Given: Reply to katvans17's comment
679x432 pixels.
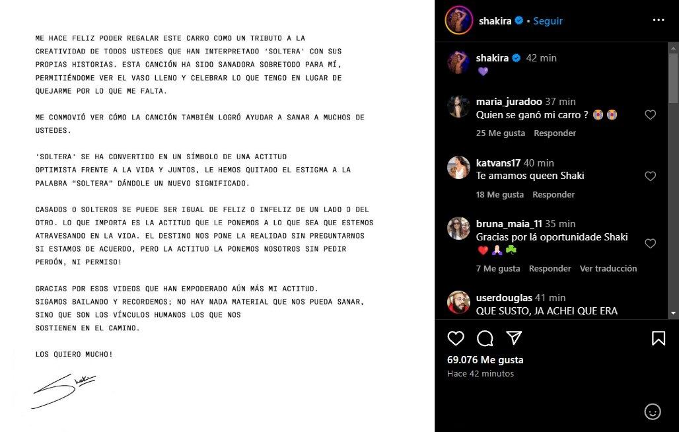Looking at the screenshot, I should click(554, 195).
